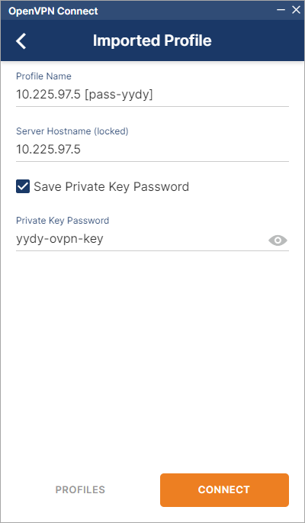Click the dark blue header bar background
This screenshot has width=305, height=523.
tap(260, 40)
